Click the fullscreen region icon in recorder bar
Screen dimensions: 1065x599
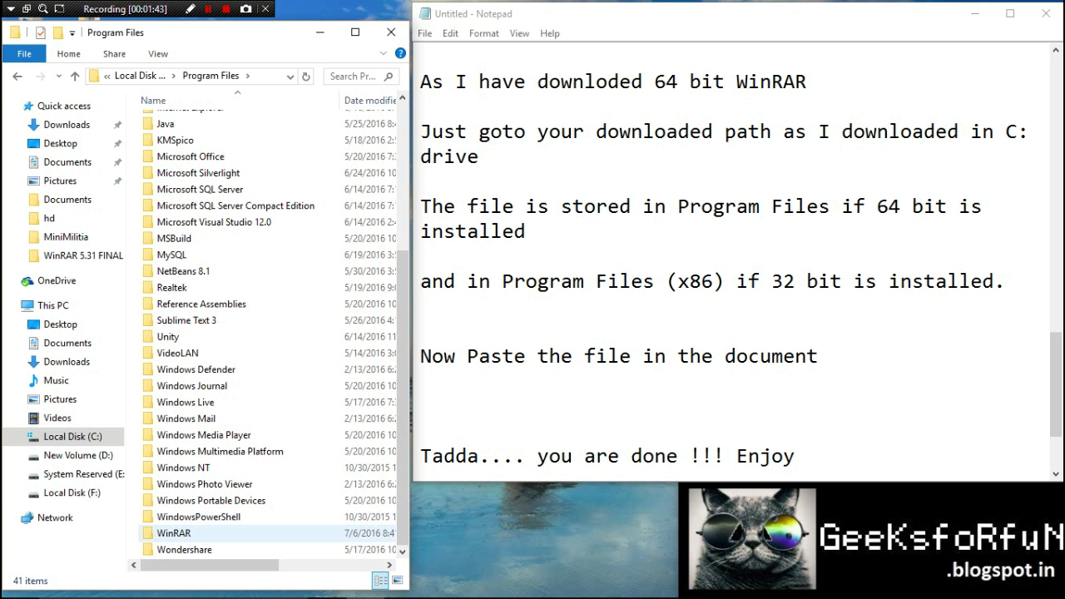[x=59, y=9]
